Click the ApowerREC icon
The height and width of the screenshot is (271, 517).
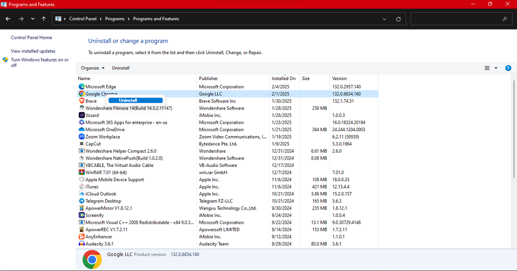tap(81, 230)
